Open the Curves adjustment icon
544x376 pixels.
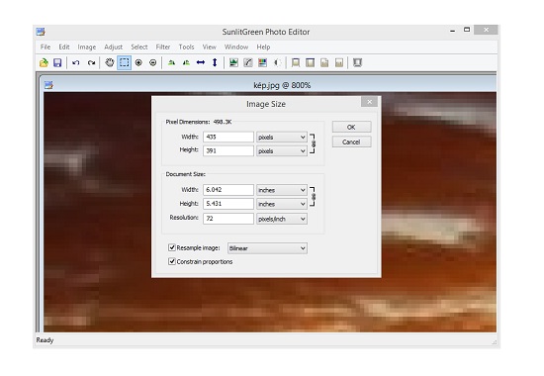pyautogui.click(x=248, y=63)
